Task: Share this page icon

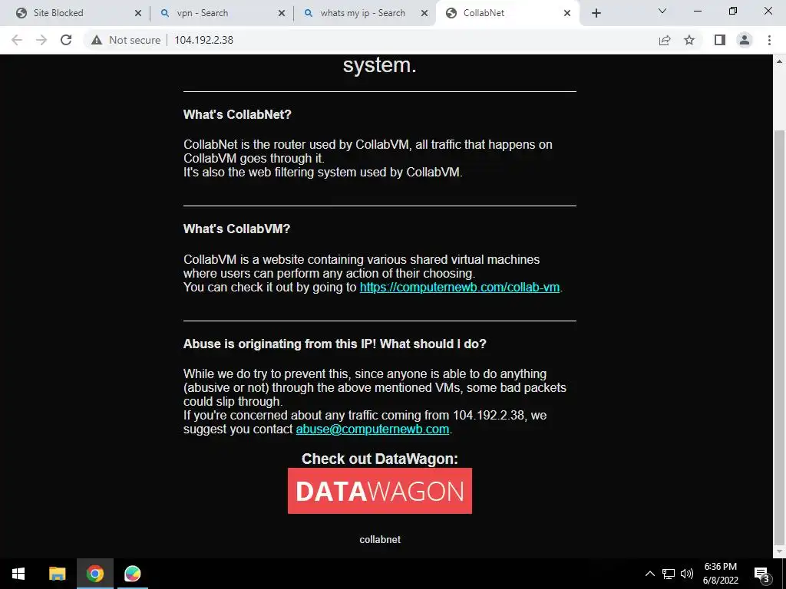Action: tap(665, 40)
